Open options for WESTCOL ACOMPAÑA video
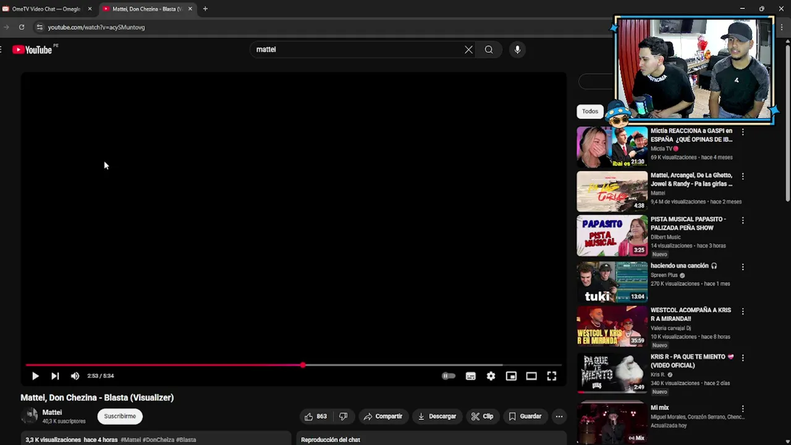791x445 pixels. click(x=743, y=311)
